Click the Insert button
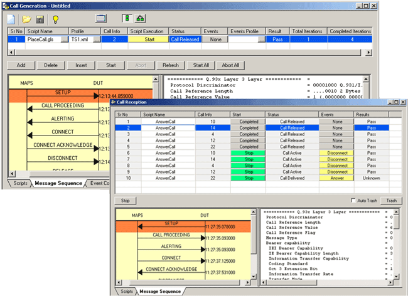This screenshot has height=296, width=408. click(x=81, y=65)
